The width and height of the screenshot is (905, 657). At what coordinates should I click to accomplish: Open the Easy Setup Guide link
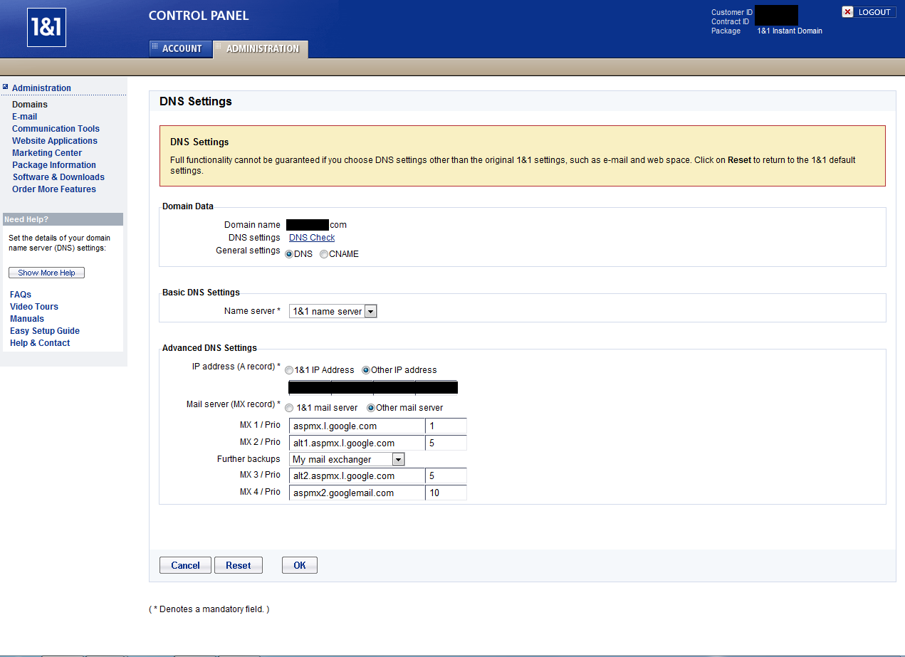click(x=45, y=331)
